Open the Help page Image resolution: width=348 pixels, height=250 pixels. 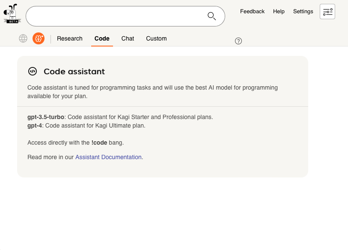pyautogui.click(x=279, y=12)
